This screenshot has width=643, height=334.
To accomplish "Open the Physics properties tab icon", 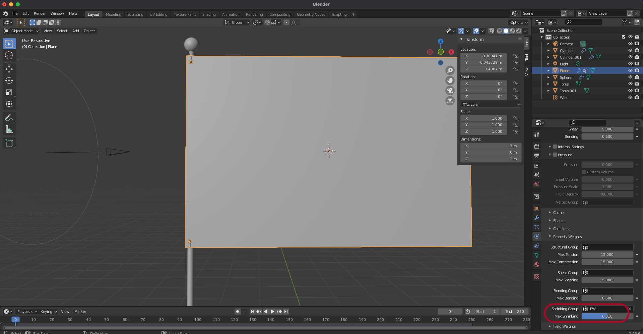I will pos(537,236).
